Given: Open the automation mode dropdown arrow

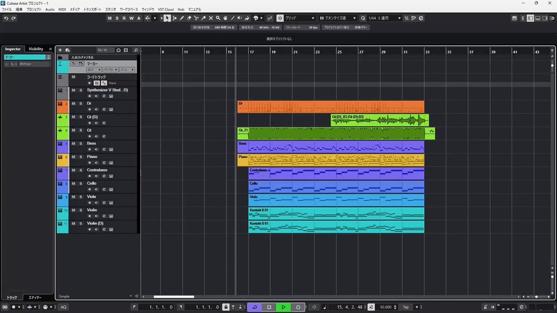Looking at the screenshot, I should point(155,18).
